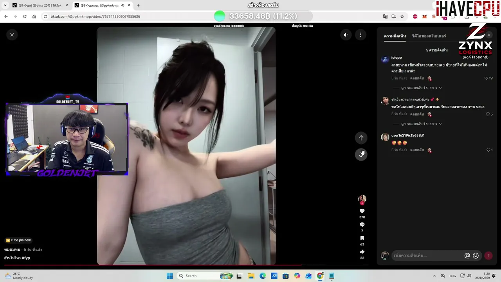Go to the browser home page
The width and height of the screenshot is (501, 282).
click(x=34, y=16)
